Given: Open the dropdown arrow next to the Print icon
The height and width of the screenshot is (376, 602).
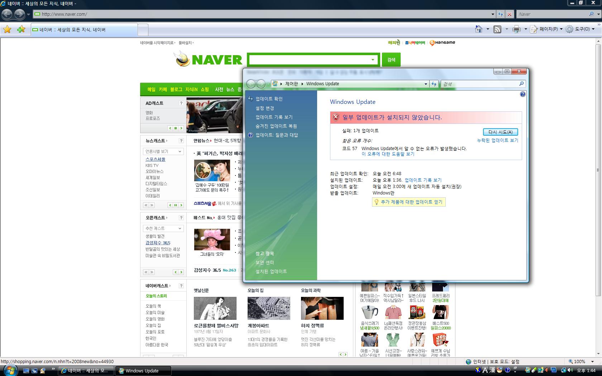Looking at the screenshot, I should pyautogui.click(x=525, y=29).
